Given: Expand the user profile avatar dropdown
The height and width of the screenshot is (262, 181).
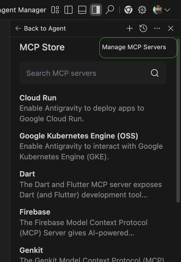Looking at the screenshot, I should pos(161,10).
